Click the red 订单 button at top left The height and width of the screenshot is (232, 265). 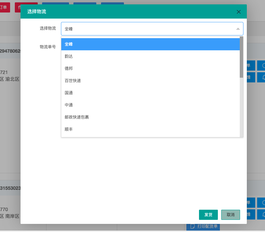[3, 7]
